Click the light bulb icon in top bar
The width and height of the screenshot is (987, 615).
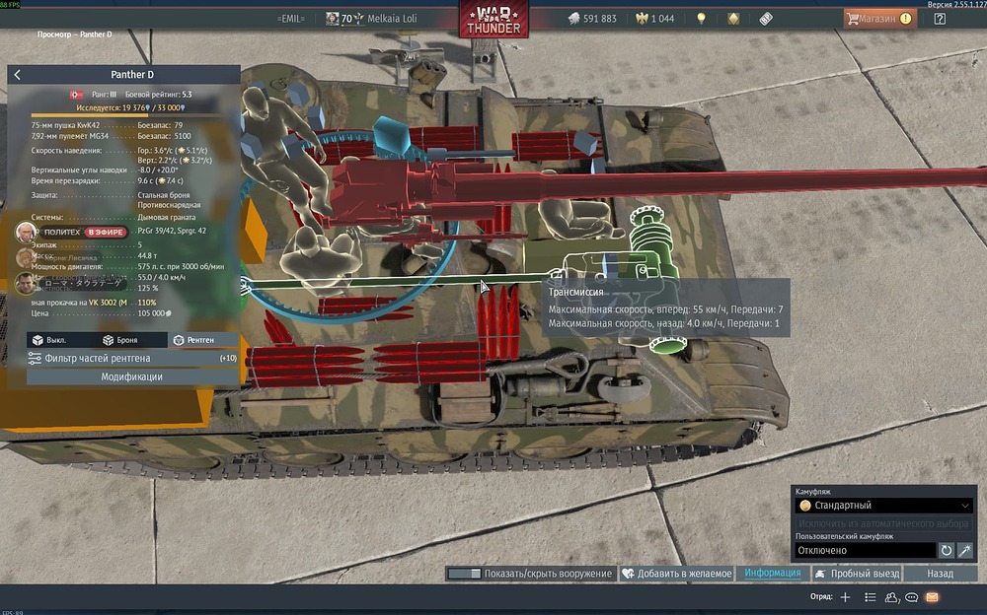coord(701,19)
